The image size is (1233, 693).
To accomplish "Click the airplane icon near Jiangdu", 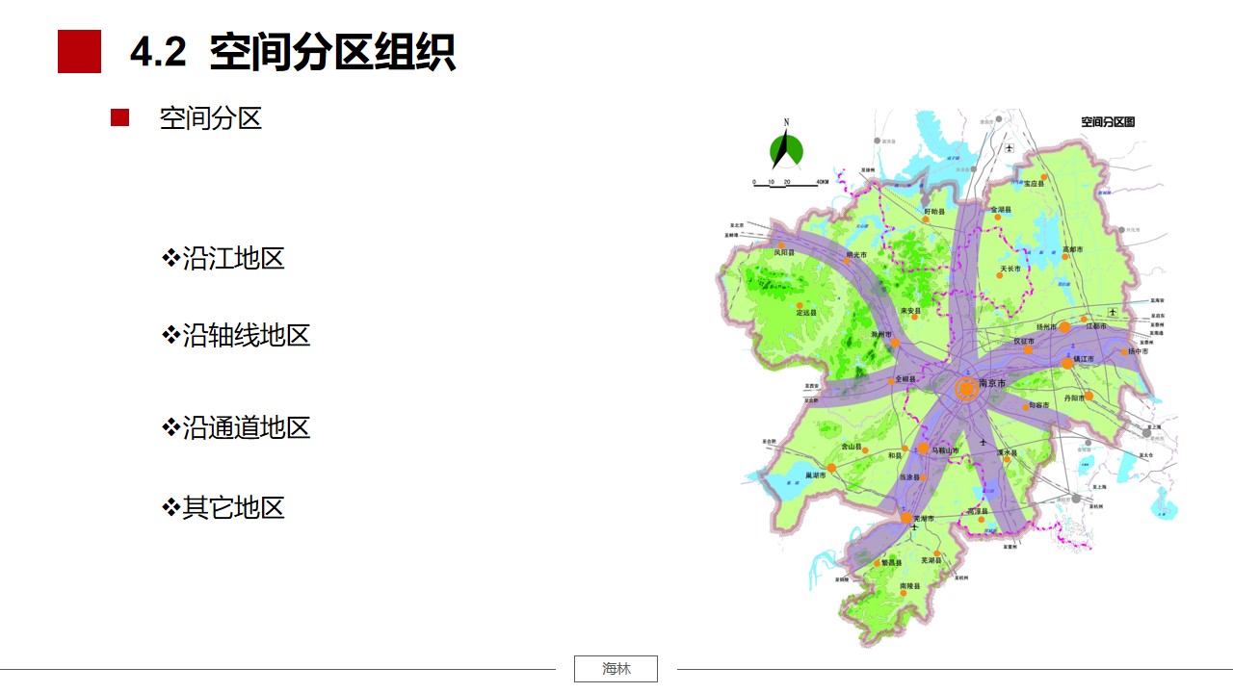I will tap(1113, 311).
